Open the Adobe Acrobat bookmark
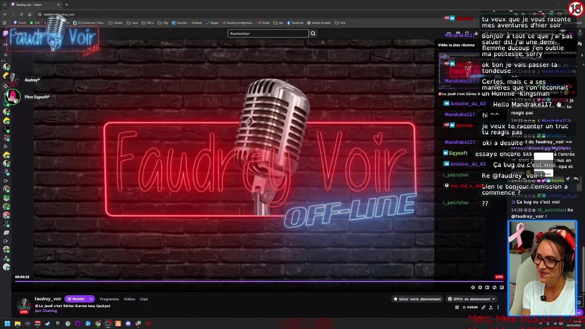The width and height of the screenshot is (585, 329). (x=319, y=23)
